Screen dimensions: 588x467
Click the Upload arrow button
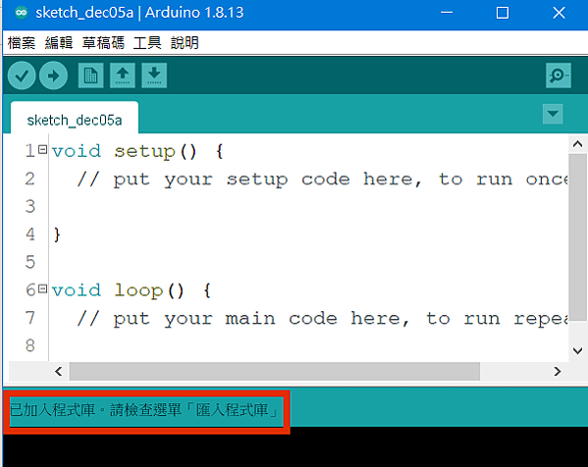[x=54, y=76]
